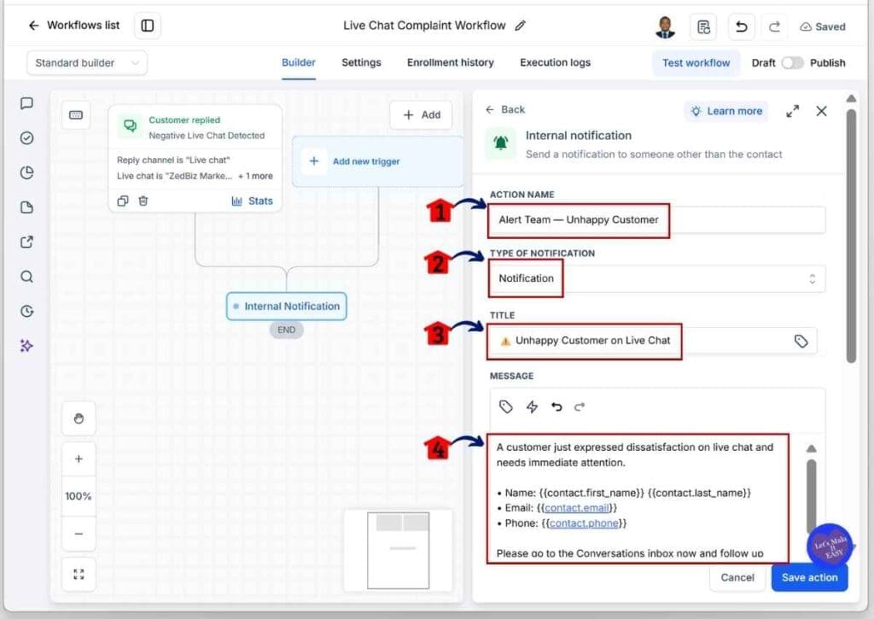Click the Action Name input field
This screenshot has height=619, width=874.
point(657,219)
